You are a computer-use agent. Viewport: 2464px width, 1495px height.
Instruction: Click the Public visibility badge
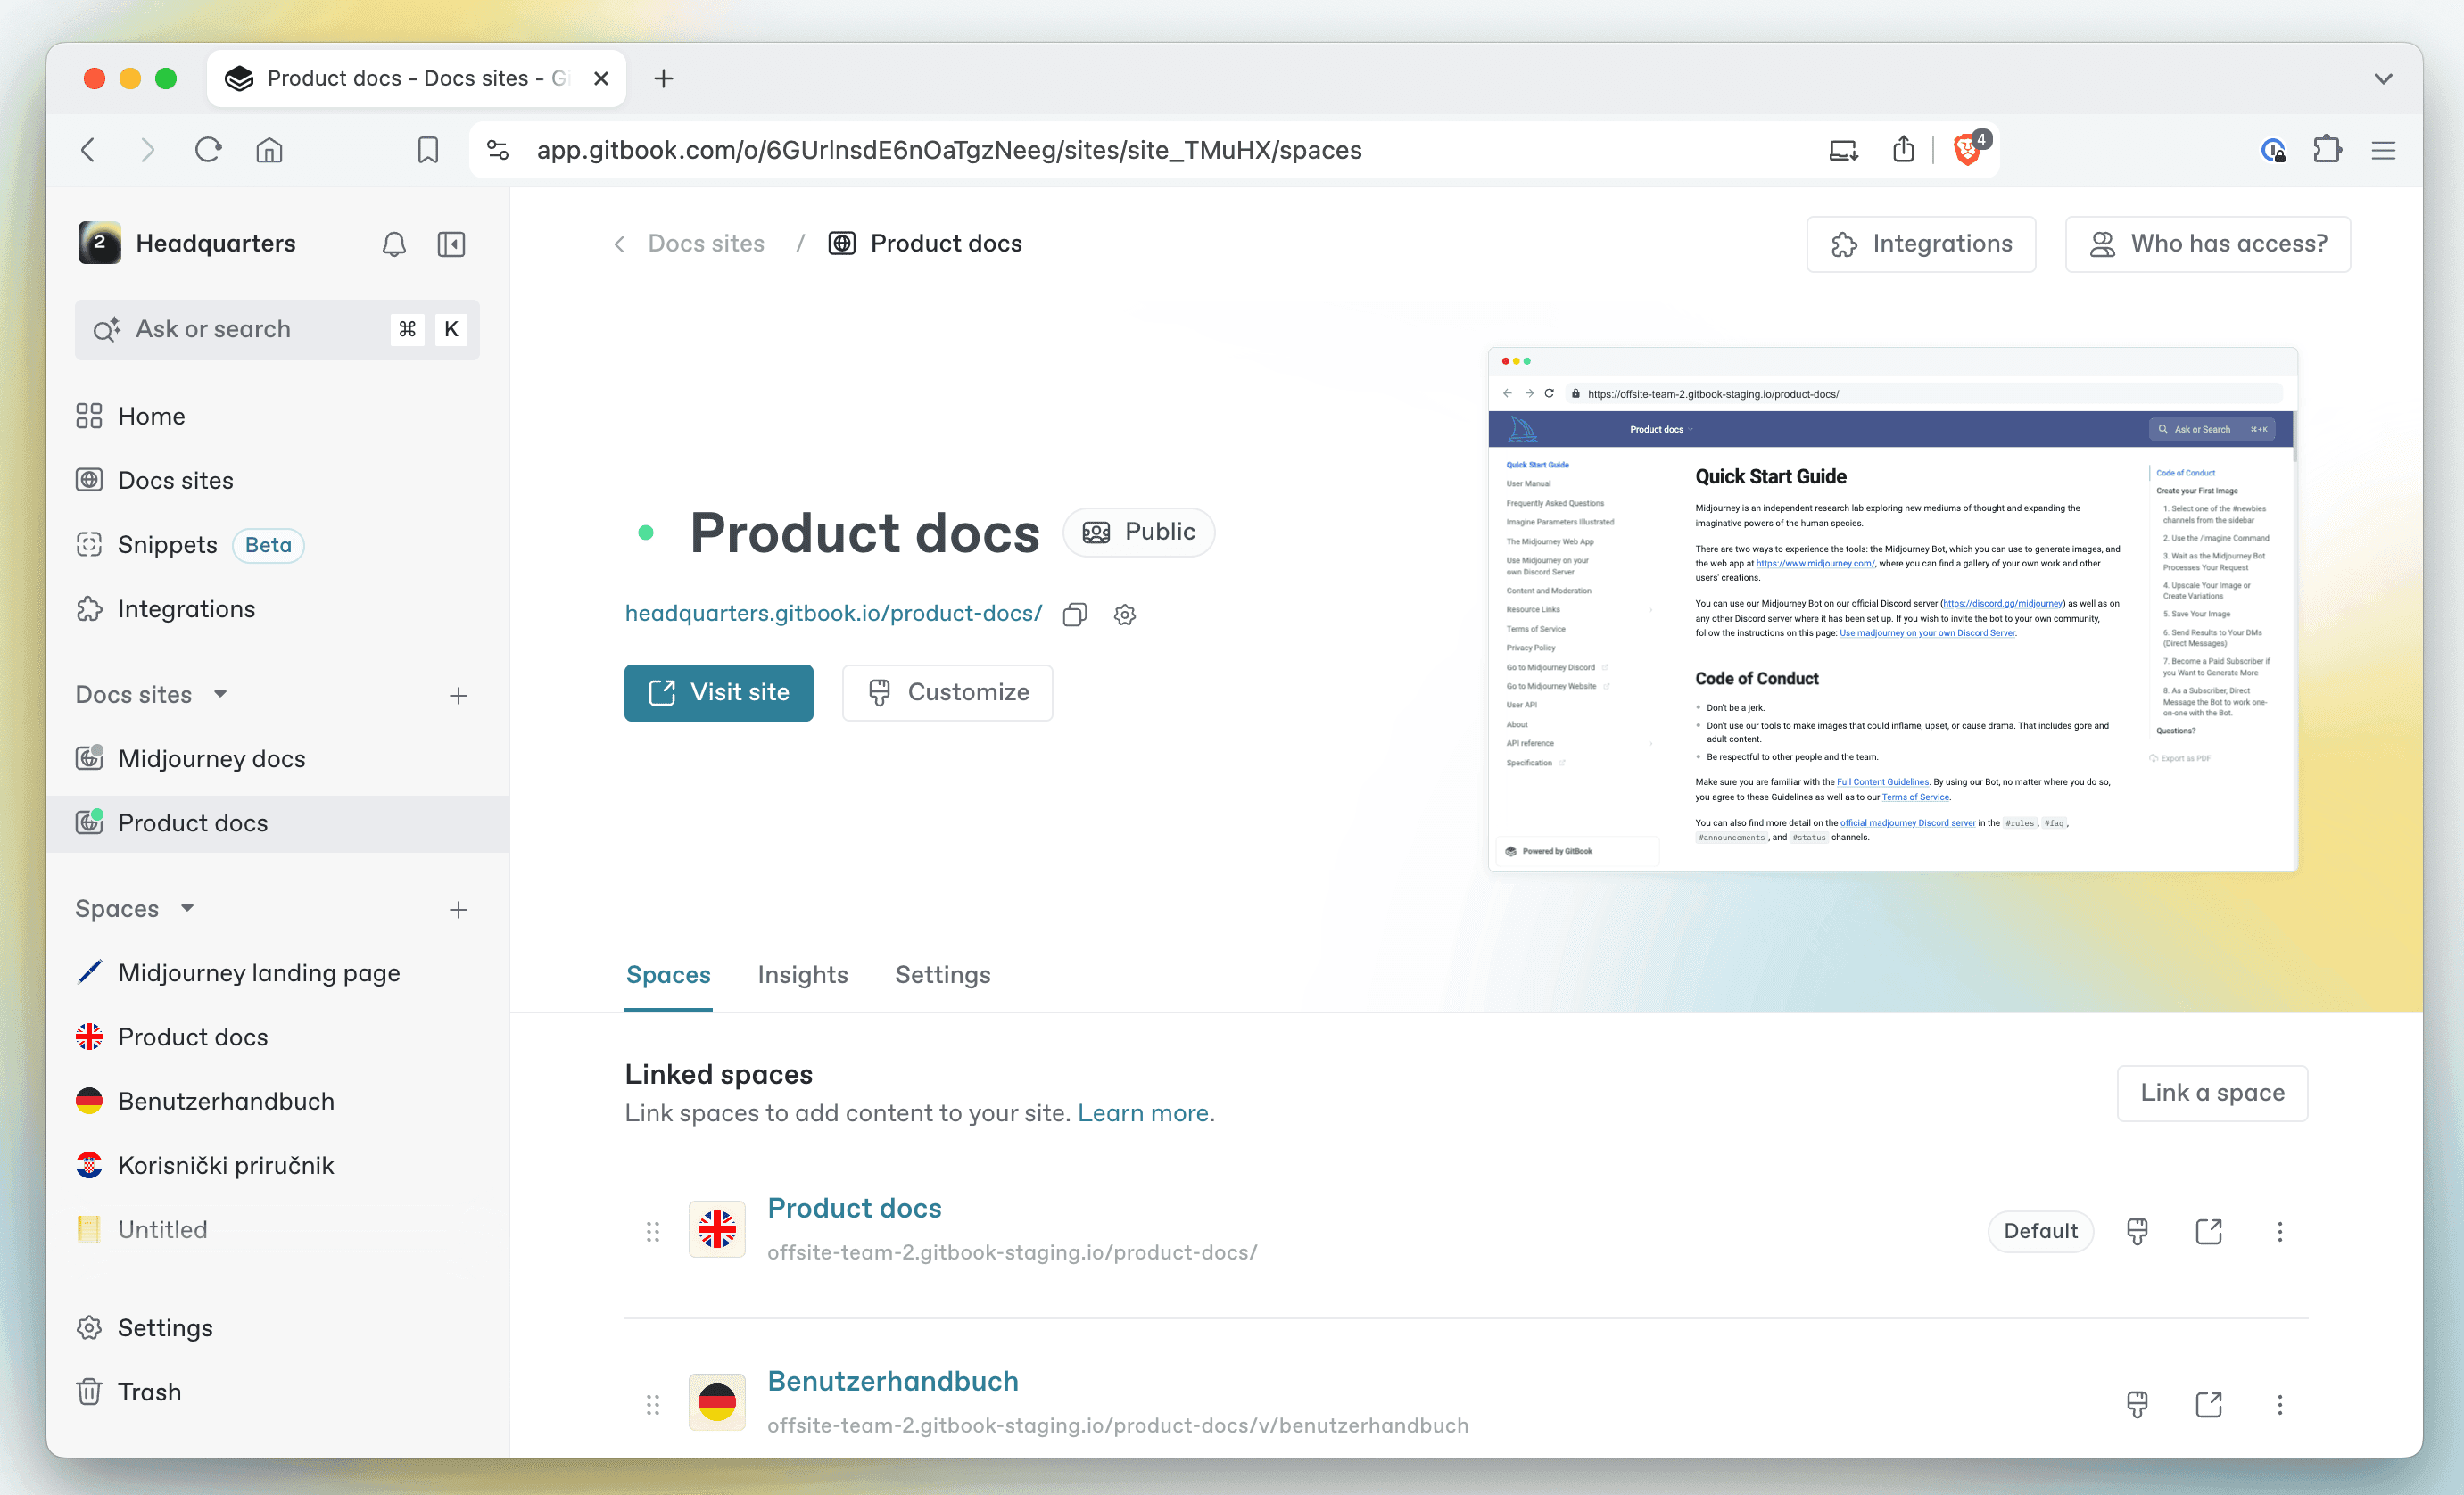click(1138, 532)
